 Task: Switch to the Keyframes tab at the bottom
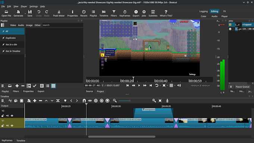[x=7, y=140]
